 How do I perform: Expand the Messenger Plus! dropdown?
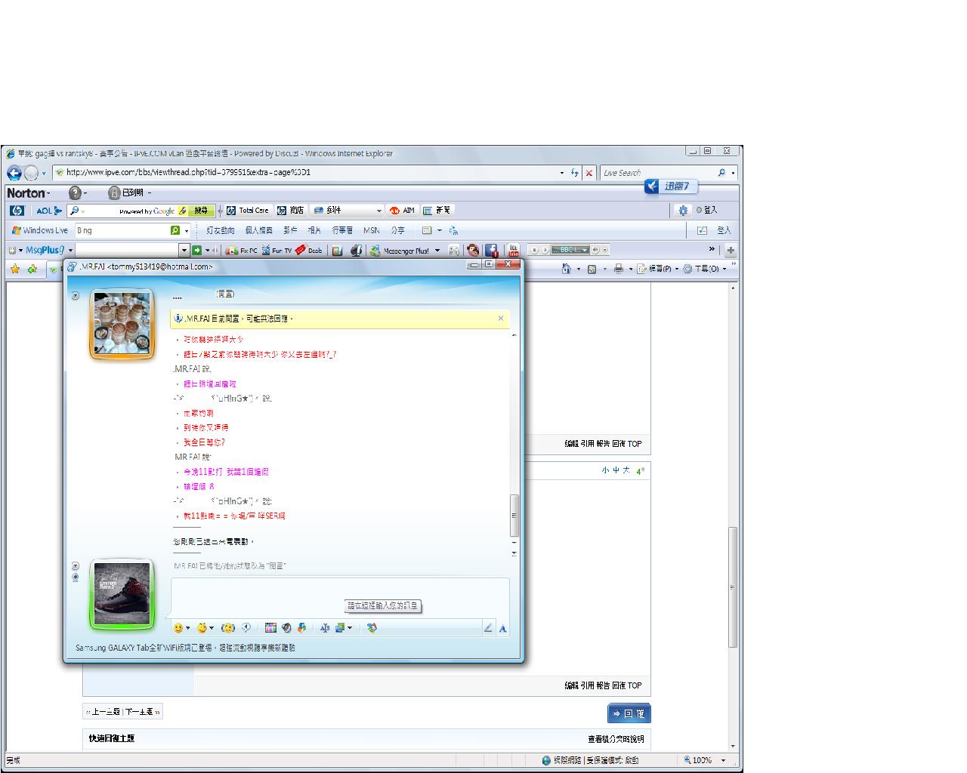click(x=437, y=251)
